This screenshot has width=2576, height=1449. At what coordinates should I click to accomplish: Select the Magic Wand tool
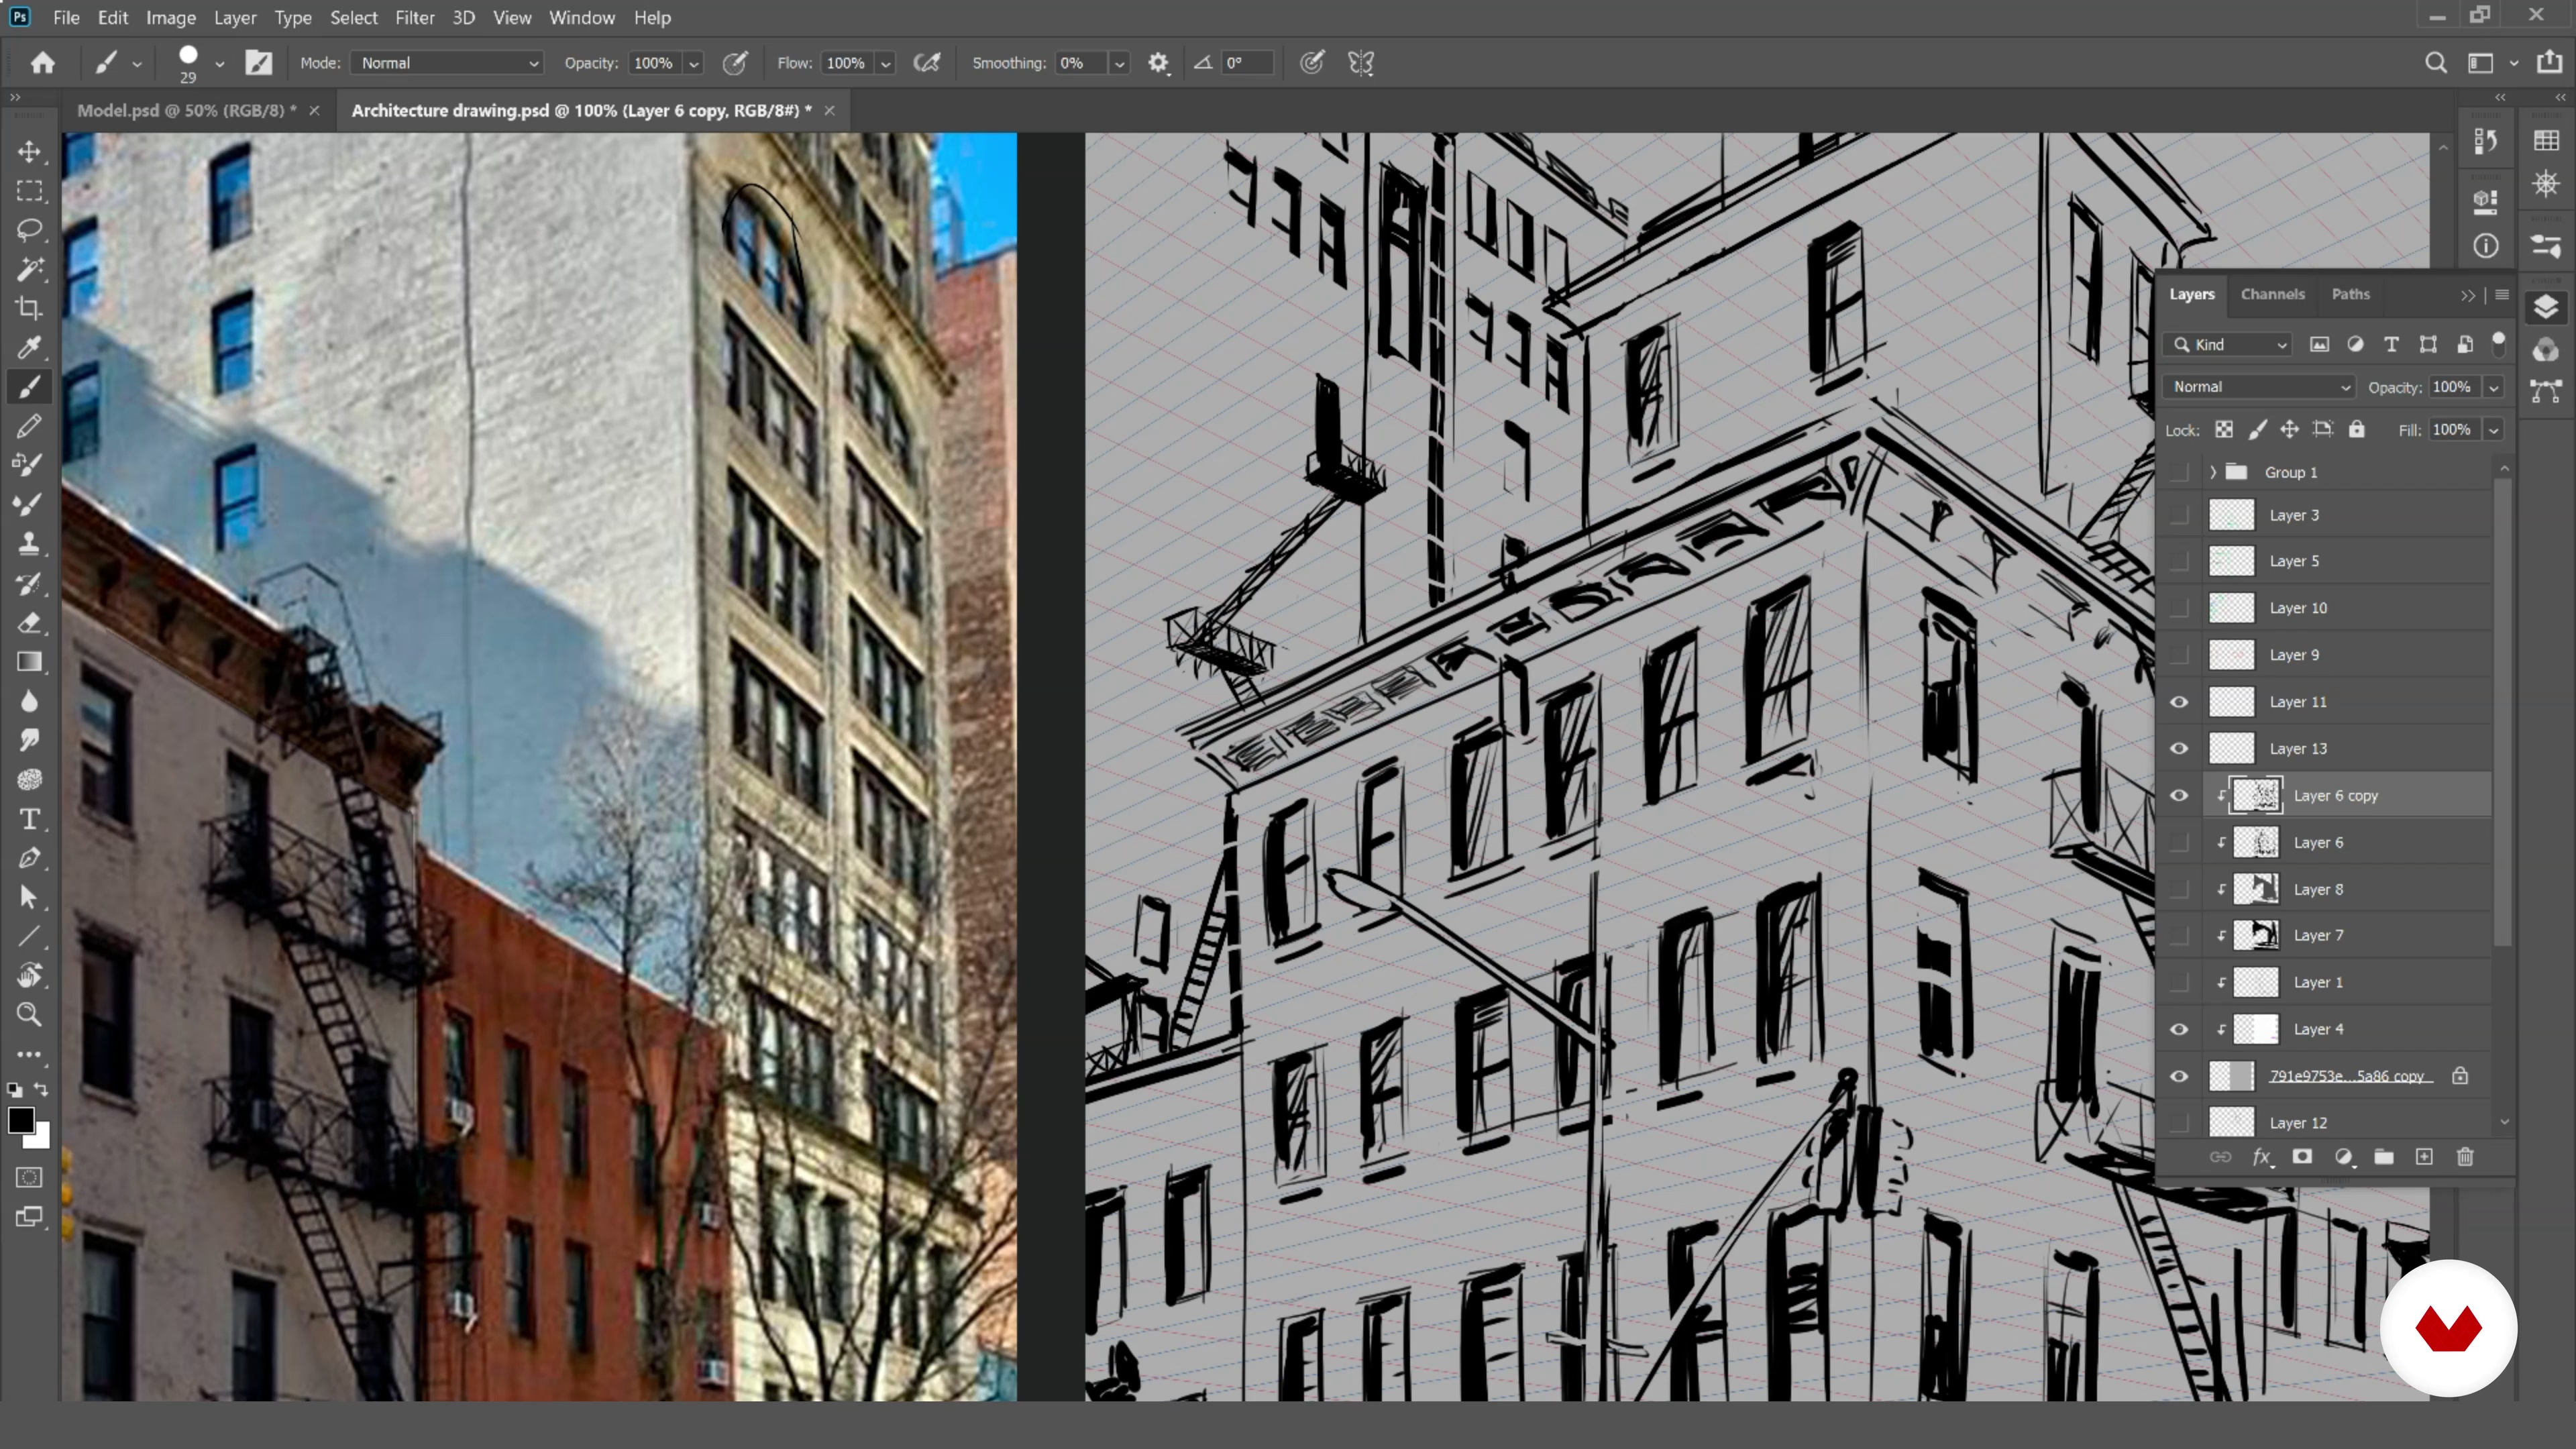(29, 269)
